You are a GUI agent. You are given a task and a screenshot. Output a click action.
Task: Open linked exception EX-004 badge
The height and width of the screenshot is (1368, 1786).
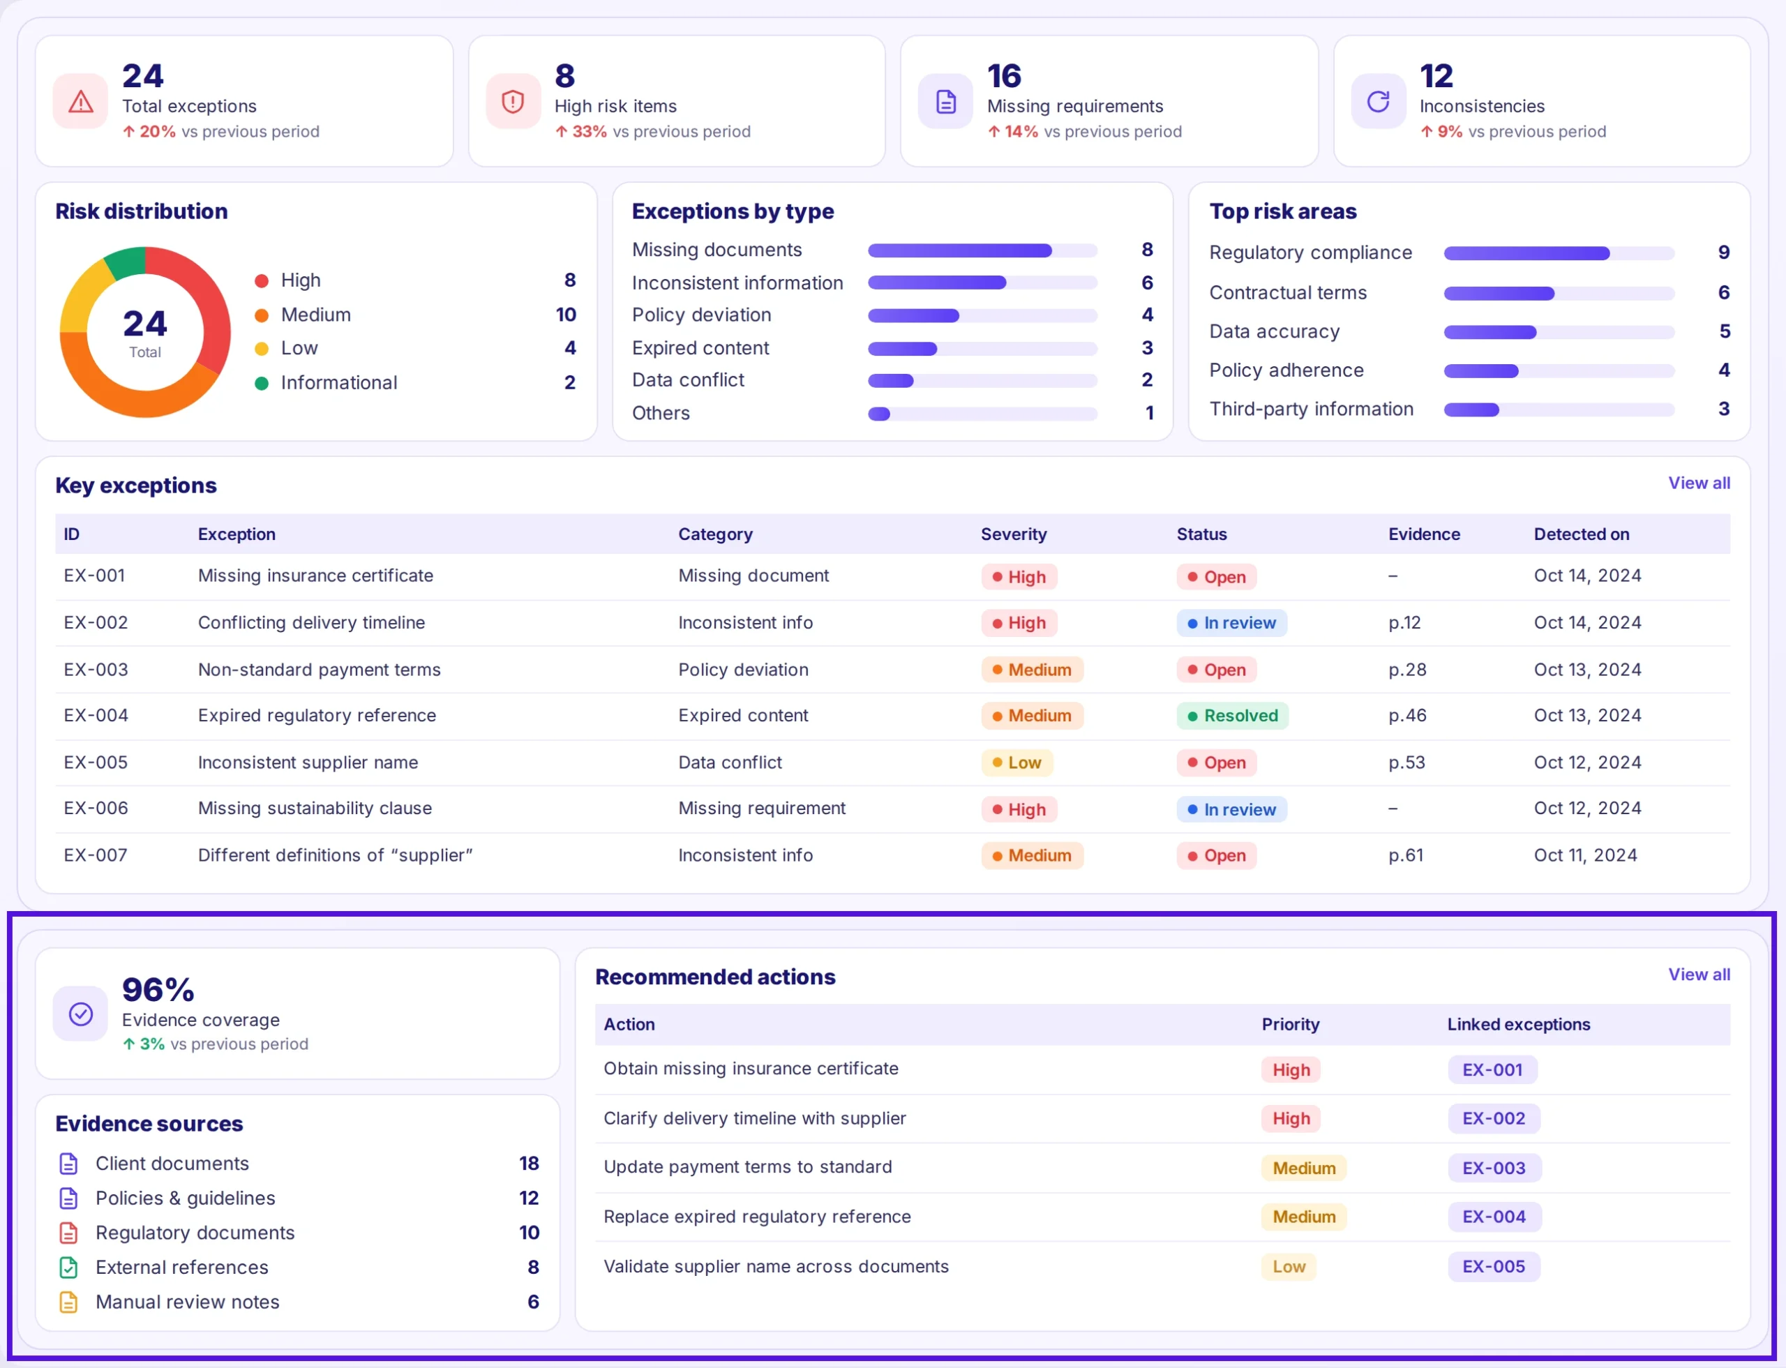point(1494,1217)
